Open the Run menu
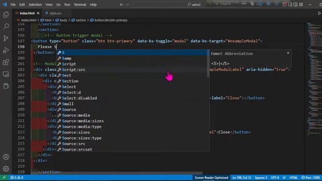Viewport: 322px width, 181px height. (x=67, y=5)
